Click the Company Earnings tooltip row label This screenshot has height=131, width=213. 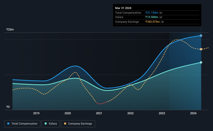[127, 22]
